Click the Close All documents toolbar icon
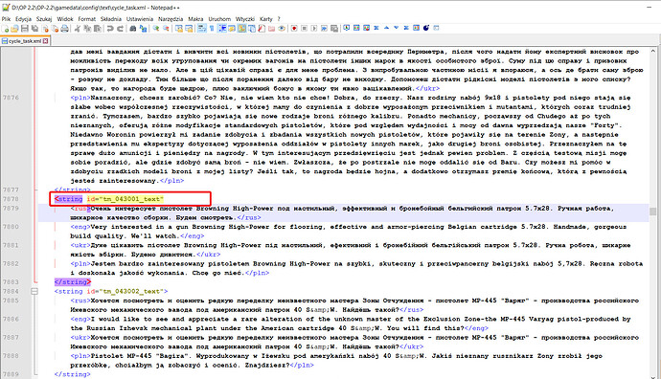The image size is (661, 379). pyautogui.click(x=56, y=28)
